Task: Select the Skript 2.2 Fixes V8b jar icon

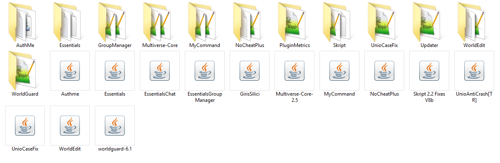Action: (429, 70)
